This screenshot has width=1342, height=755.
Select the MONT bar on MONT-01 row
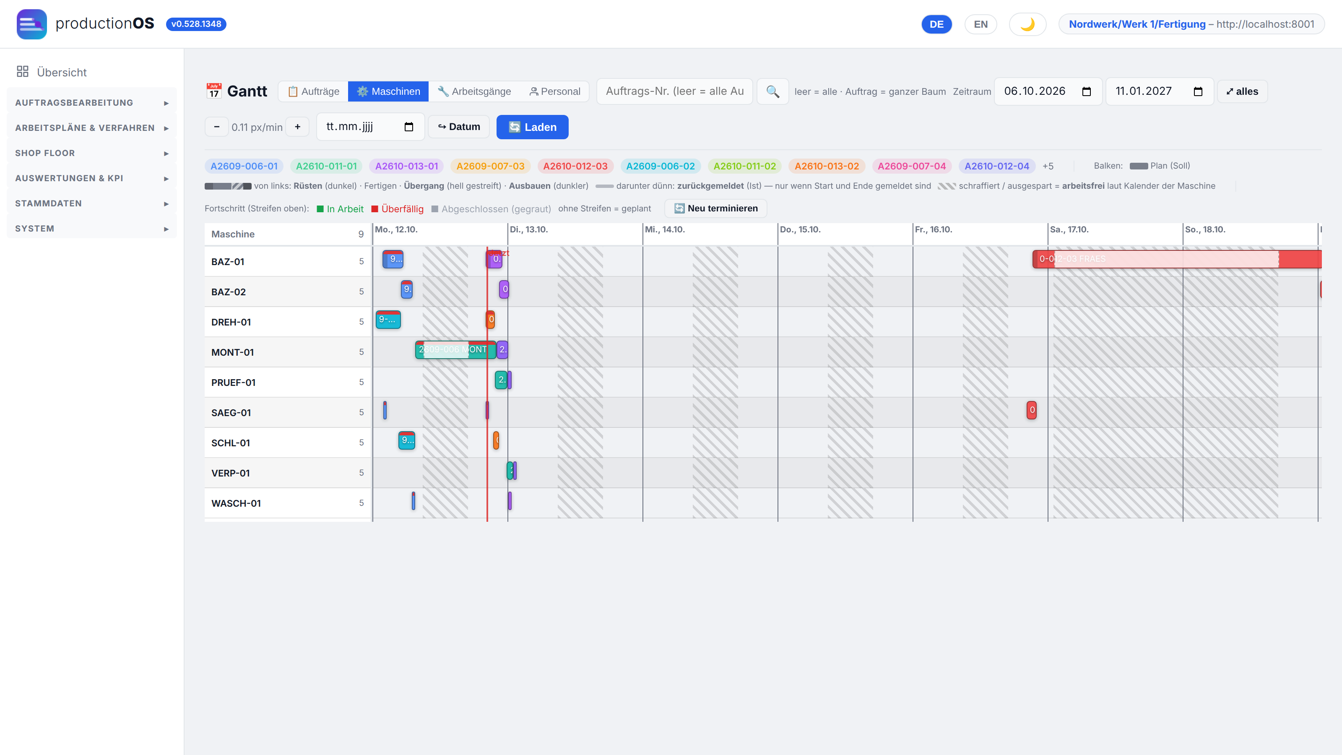coord(455,350)
